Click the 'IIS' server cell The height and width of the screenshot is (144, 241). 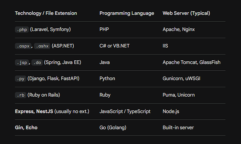[165, 46]
